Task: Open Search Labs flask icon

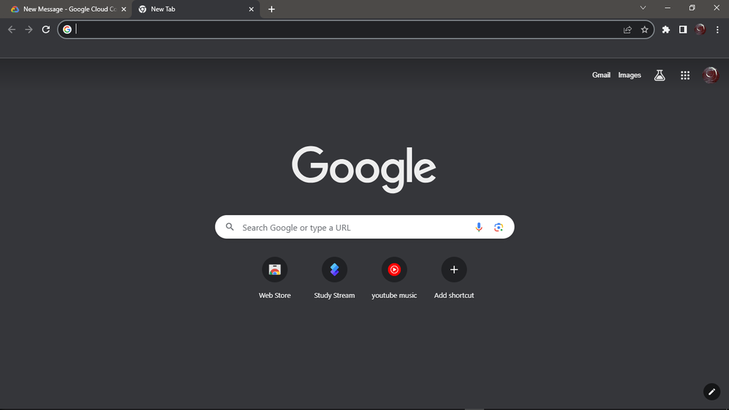Action: click(660, 75)
